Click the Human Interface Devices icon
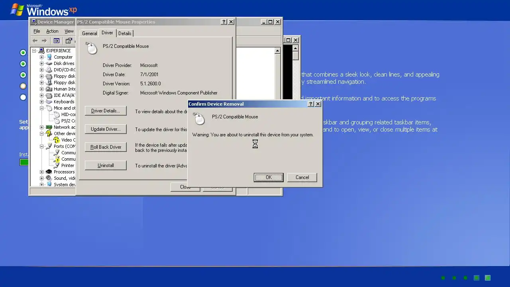 (x=49, y=89)
